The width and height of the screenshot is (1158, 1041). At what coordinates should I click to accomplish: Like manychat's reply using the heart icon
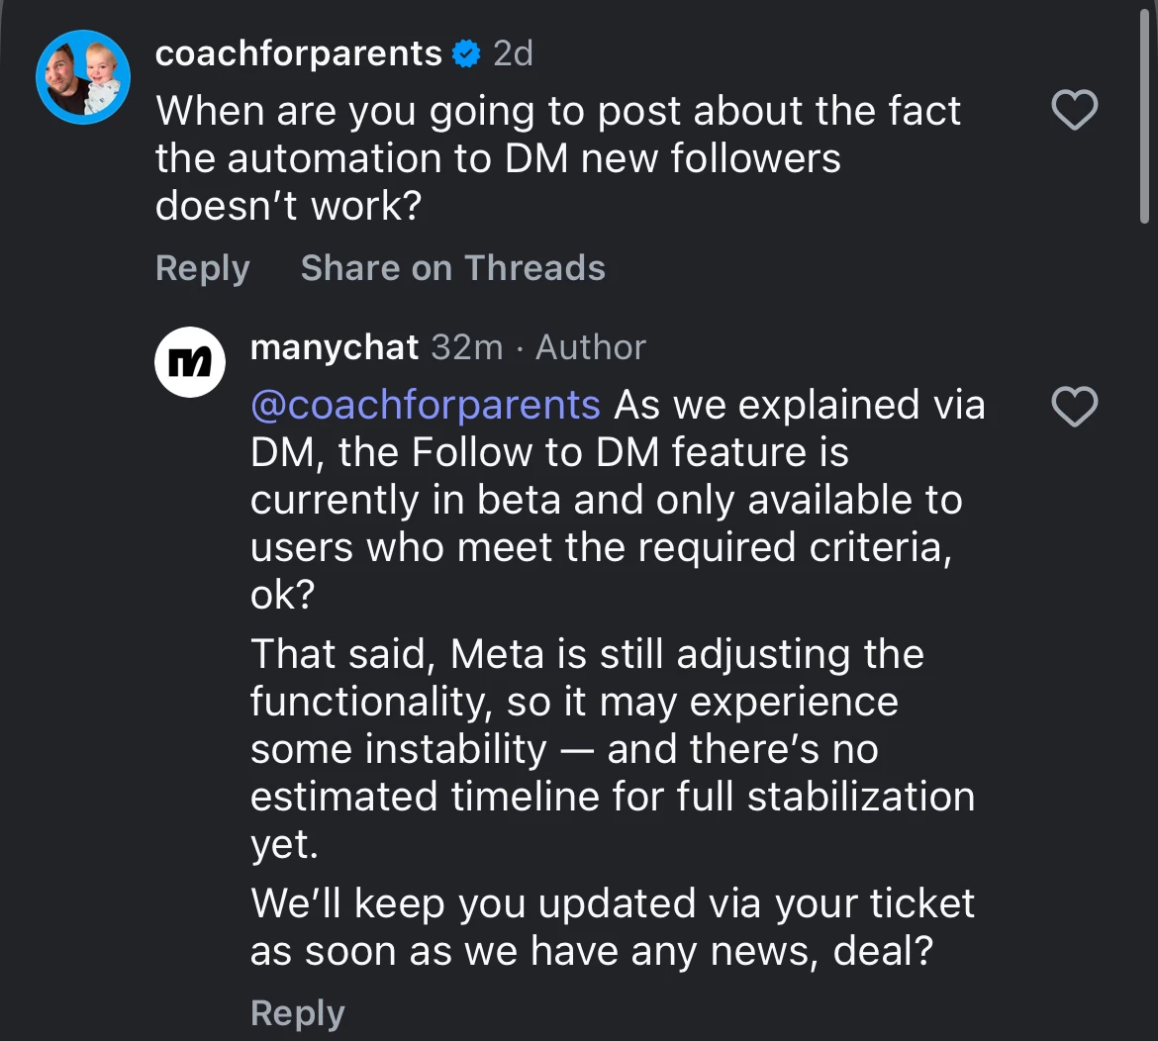1074,407
